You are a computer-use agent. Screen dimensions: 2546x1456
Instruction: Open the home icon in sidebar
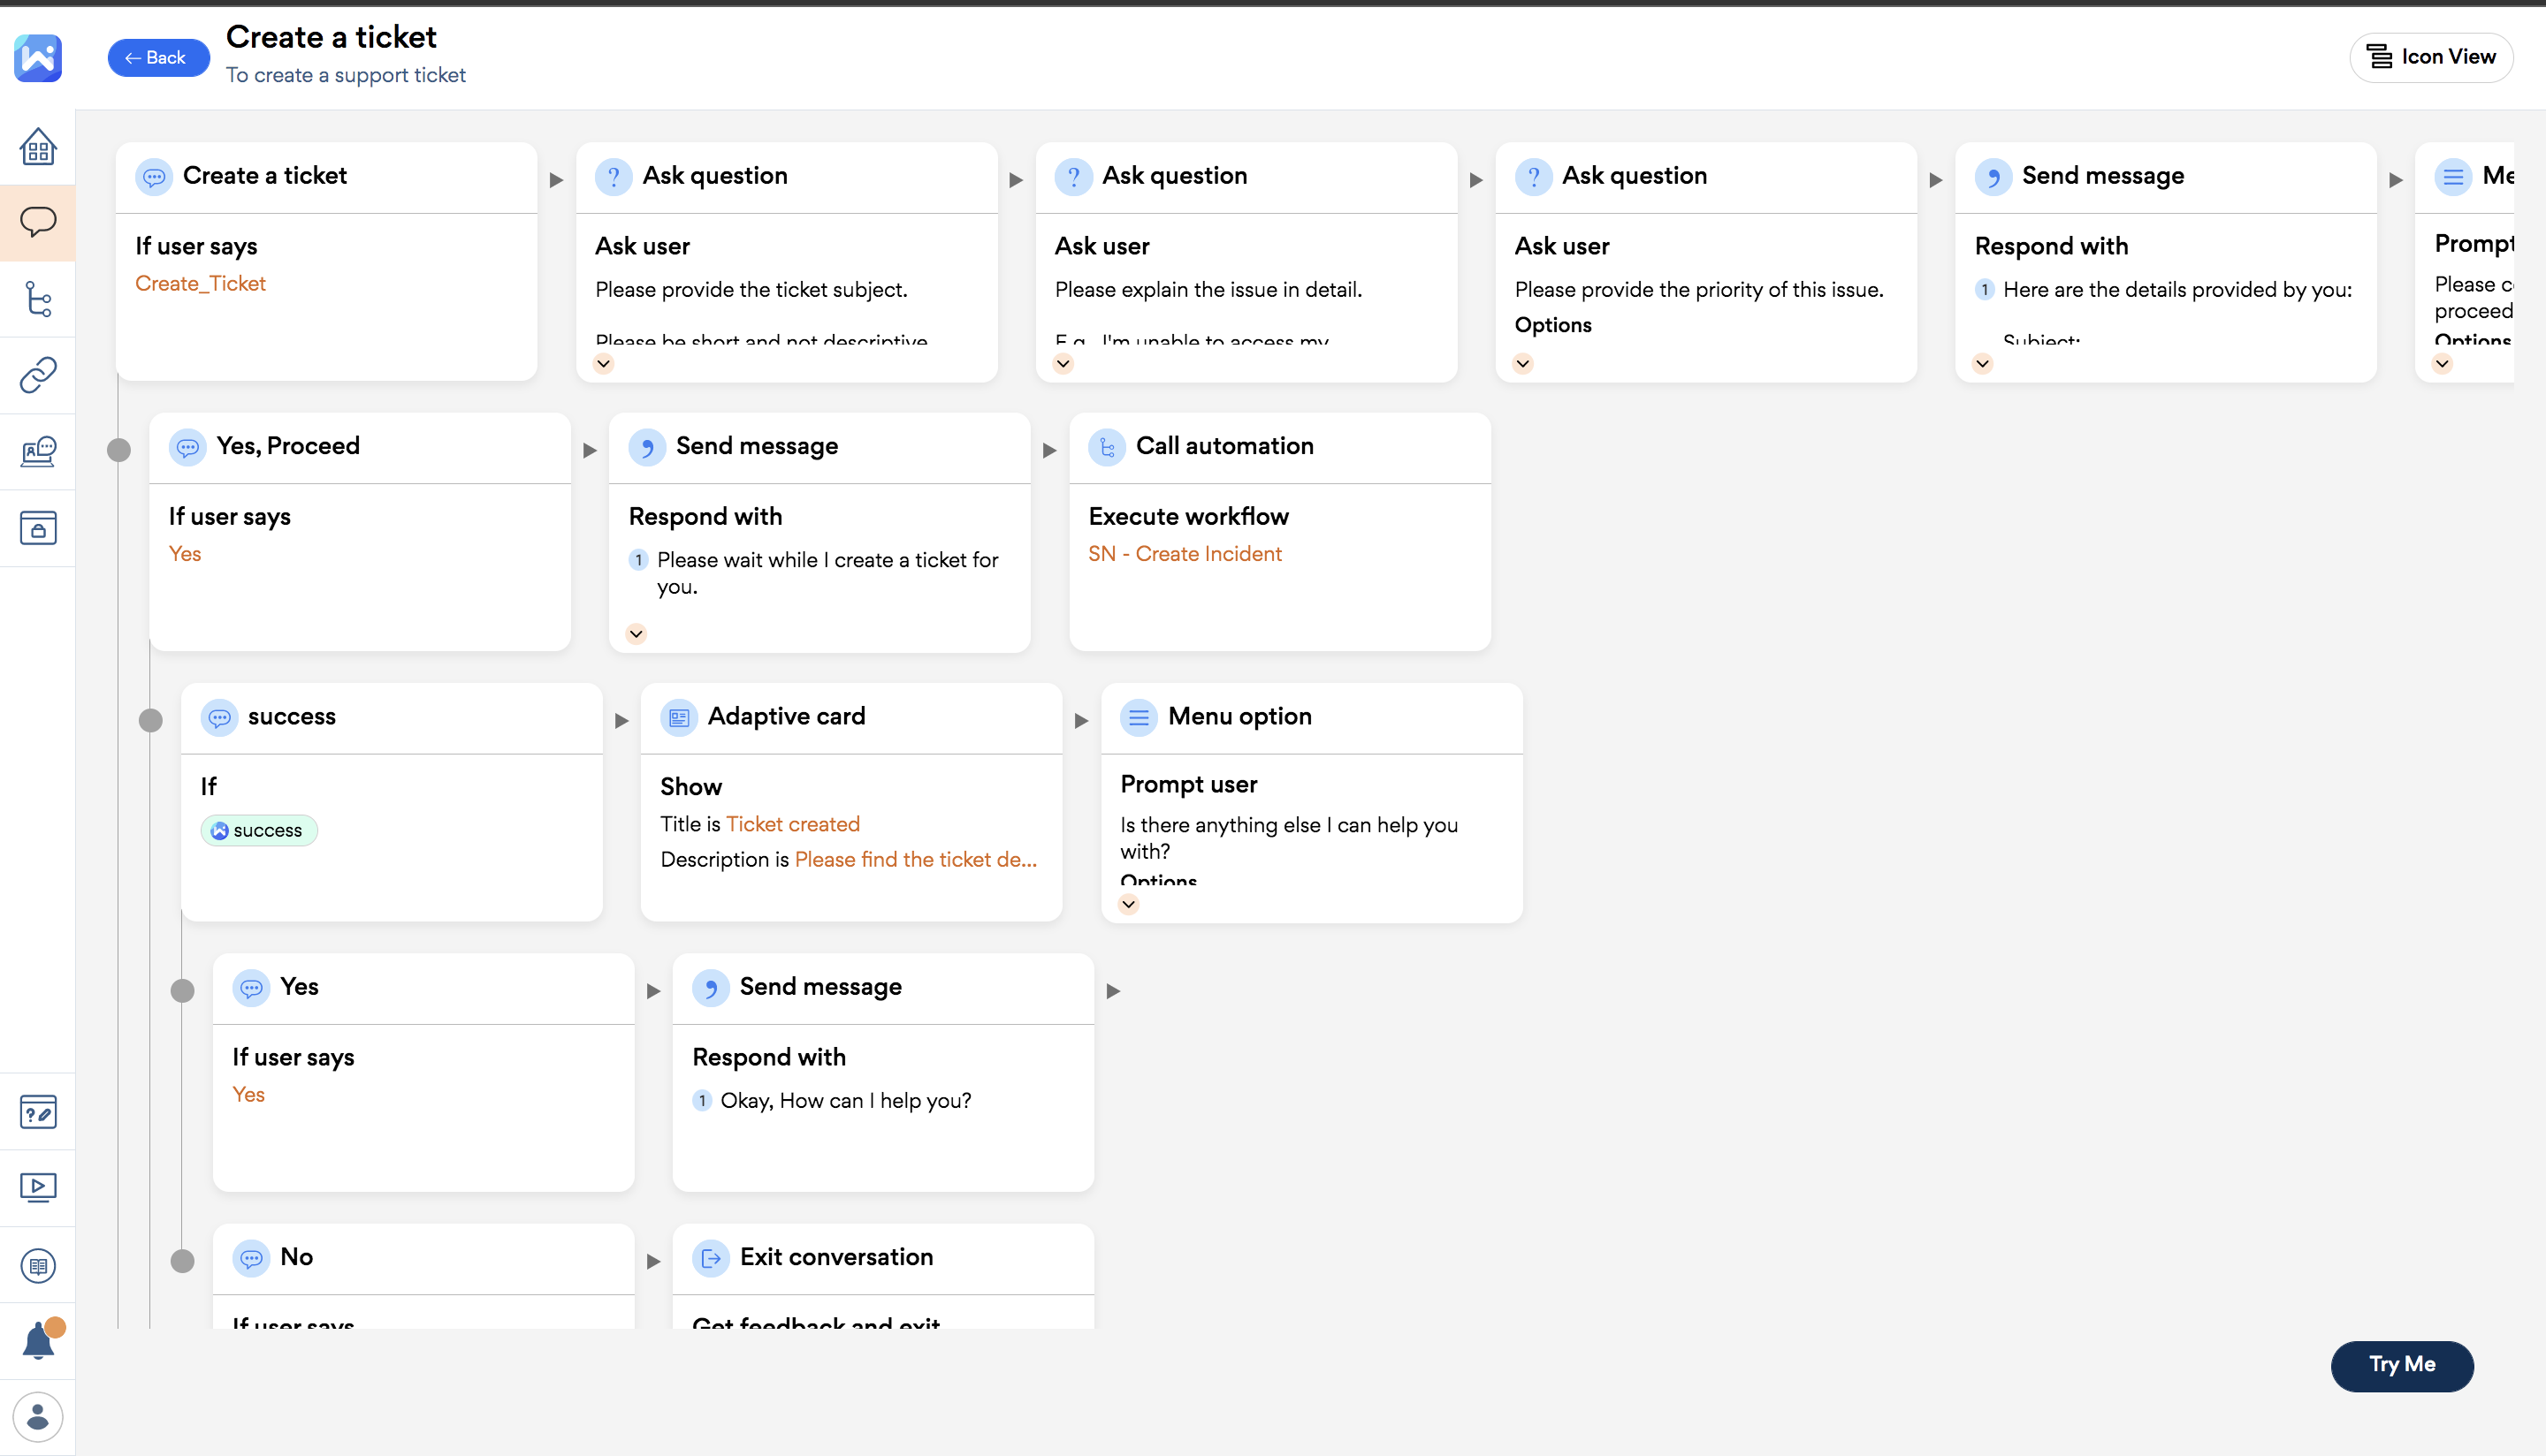tap(38, 147)
